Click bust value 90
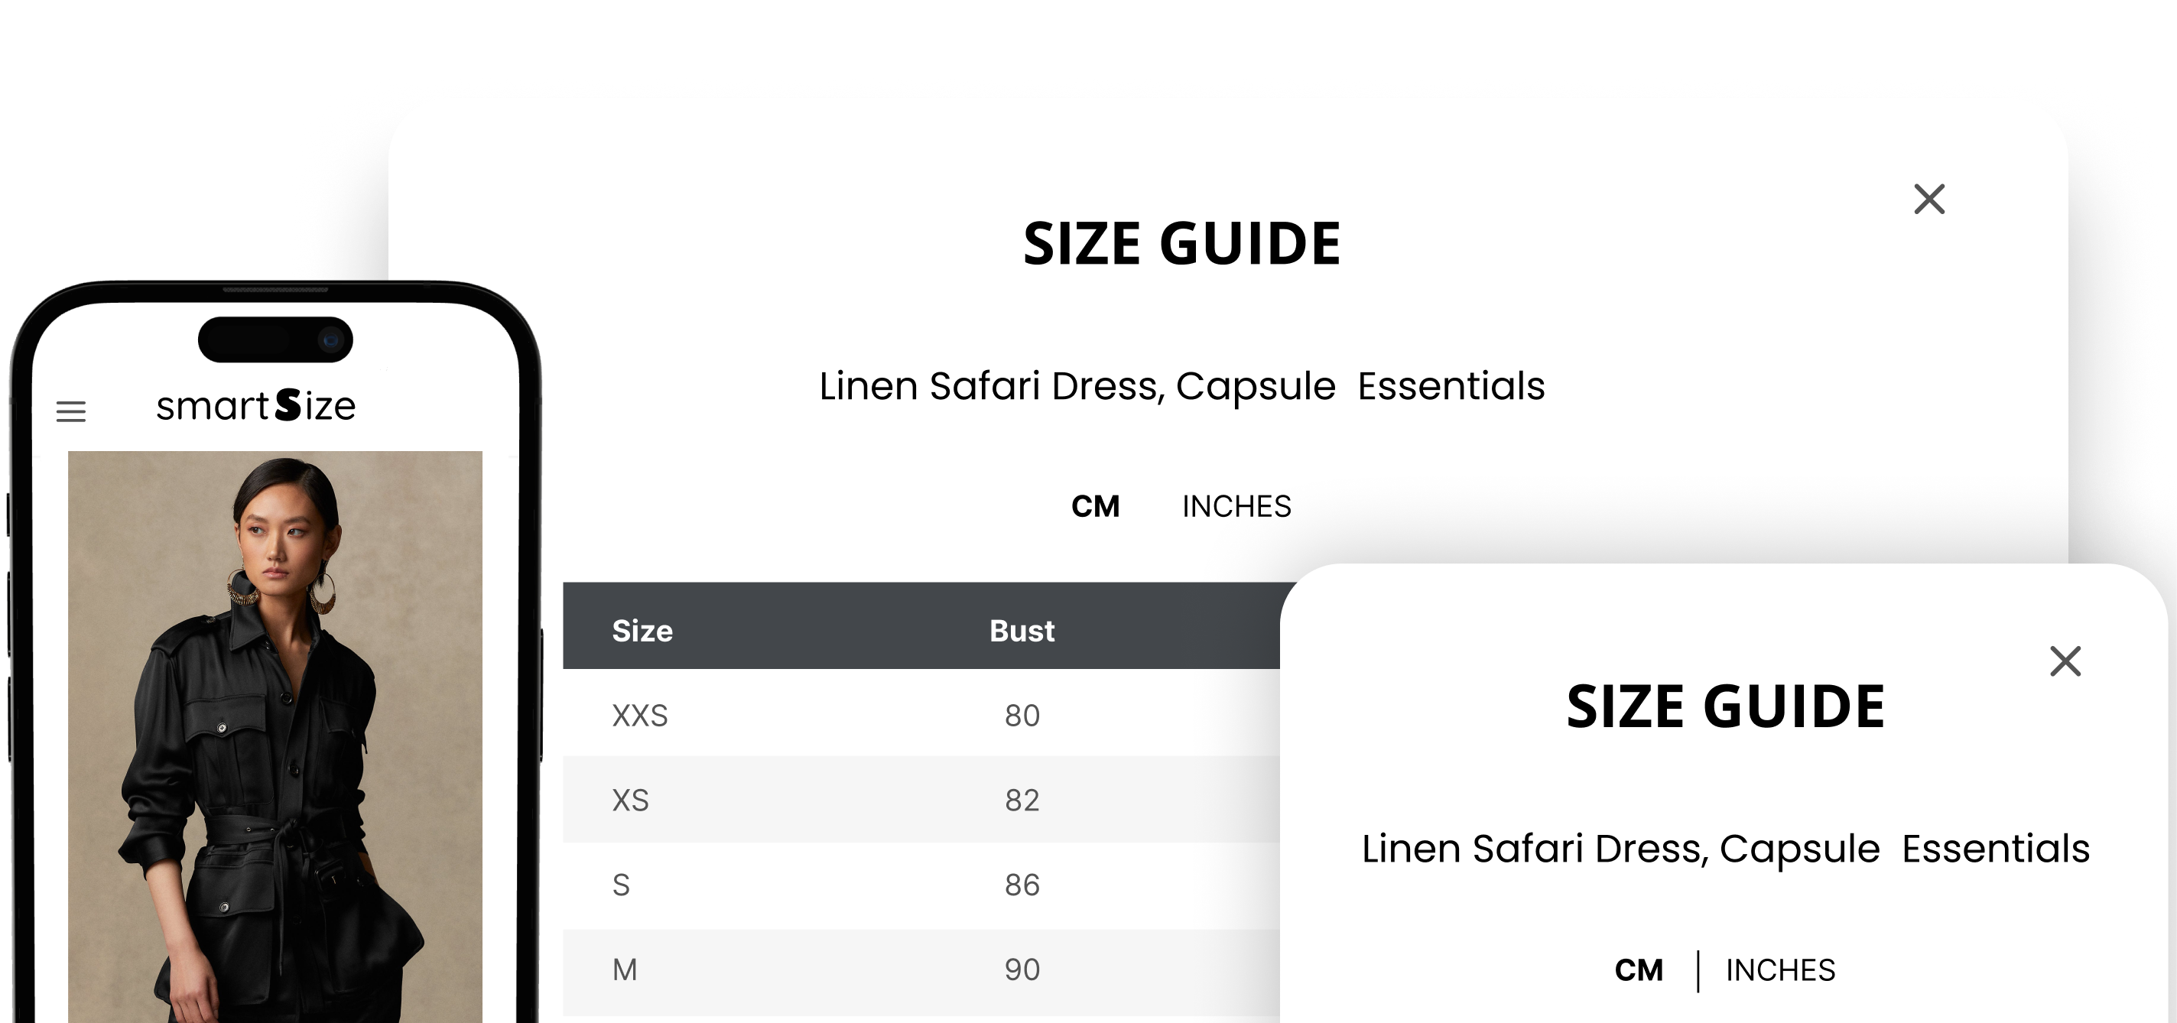Image resolution: width=2177 pixels, height=1023 pixels. 1022,969
